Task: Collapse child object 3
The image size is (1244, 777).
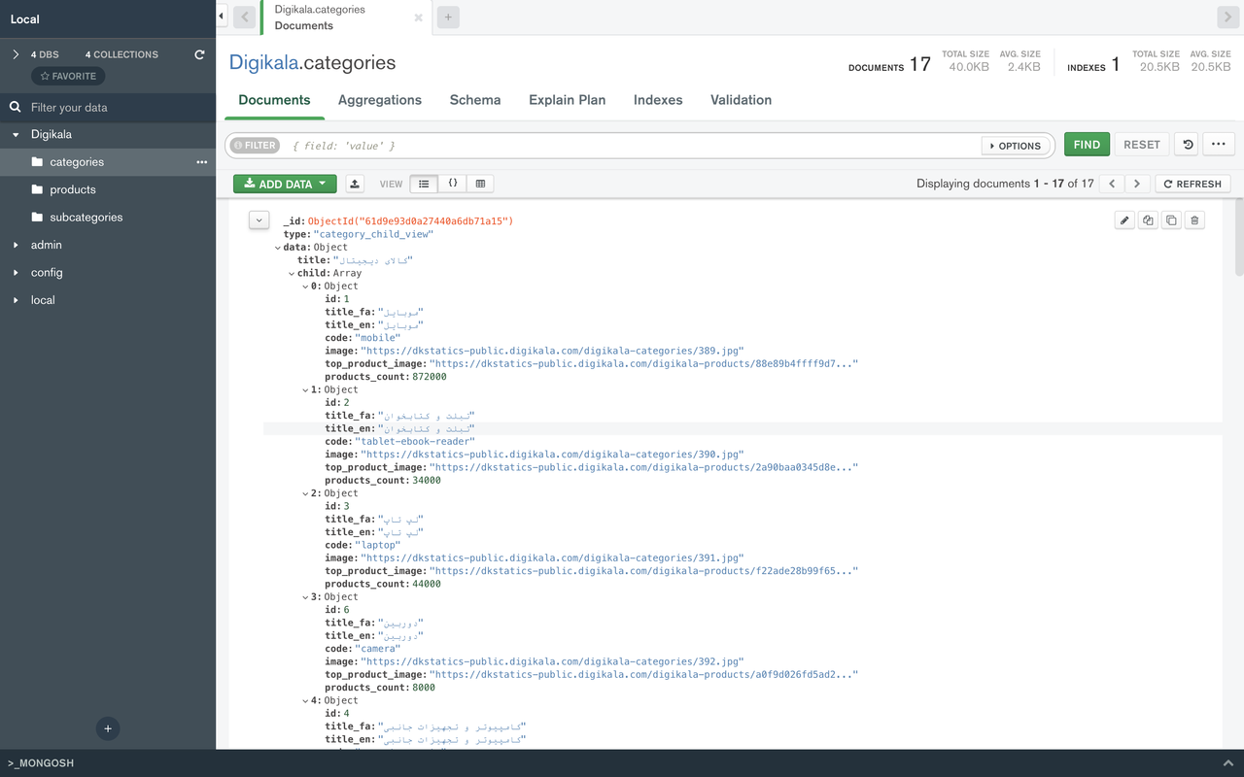Action: [306, 597]
